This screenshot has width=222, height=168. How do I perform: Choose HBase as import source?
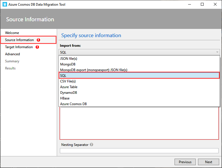pos(65,98)
